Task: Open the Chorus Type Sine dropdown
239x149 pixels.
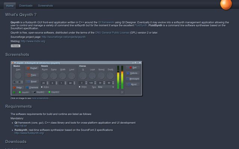Action: click(106, 87)
